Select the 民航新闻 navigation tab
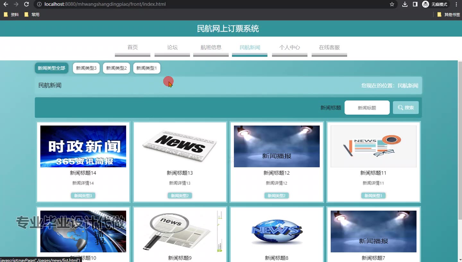This screenshot has width=462, height=262. 250,48
